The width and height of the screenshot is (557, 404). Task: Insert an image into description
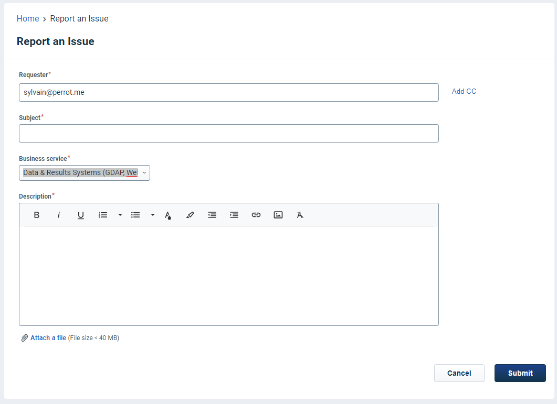click(278, 215)
